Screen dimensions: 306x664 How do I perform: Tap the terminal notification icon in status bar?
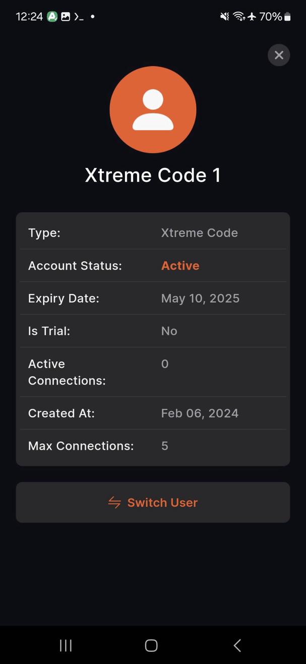(x=79, y=16)
